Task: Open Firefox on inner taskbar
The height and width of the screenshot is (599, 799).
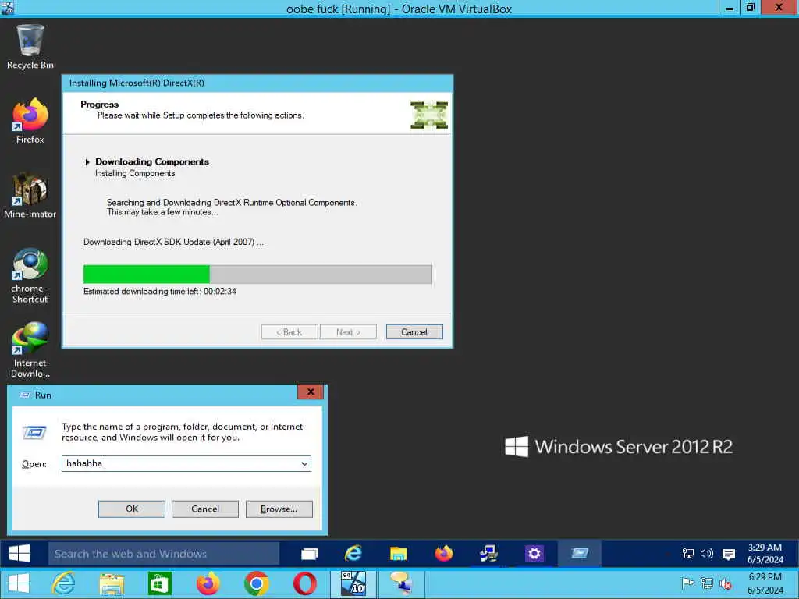Action: coord(443,554)
